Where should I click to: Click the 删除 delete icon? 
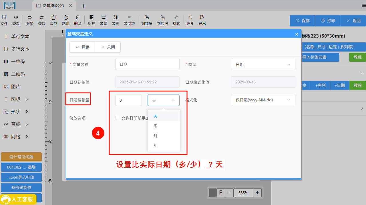click(77, 20)
